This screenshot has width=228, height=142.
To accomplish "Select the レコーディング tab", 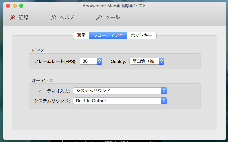I will pos(108,35).
